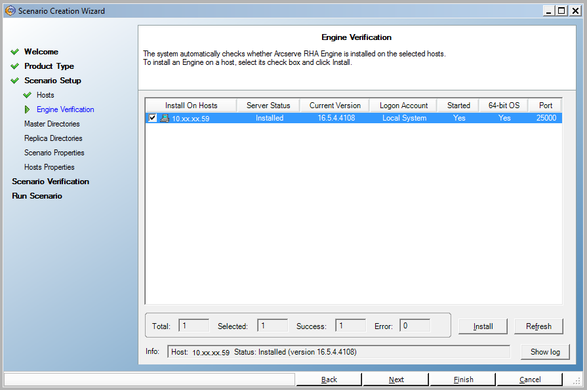The width and height of the screenshot is (587, 390).
Task: Click the Finish button
Action: pyautogui.click(x=463, y=380)
